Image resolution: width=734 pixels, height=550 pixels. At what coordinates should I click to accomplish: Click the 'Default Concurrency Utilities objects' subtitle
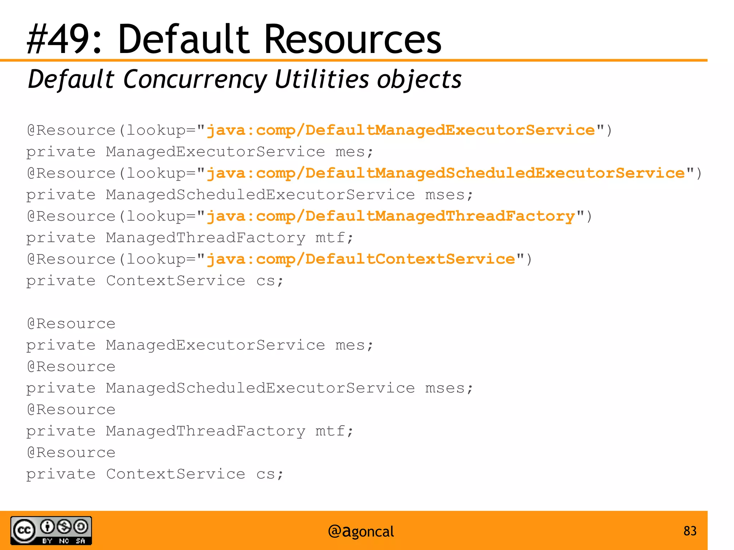(244, 79)
